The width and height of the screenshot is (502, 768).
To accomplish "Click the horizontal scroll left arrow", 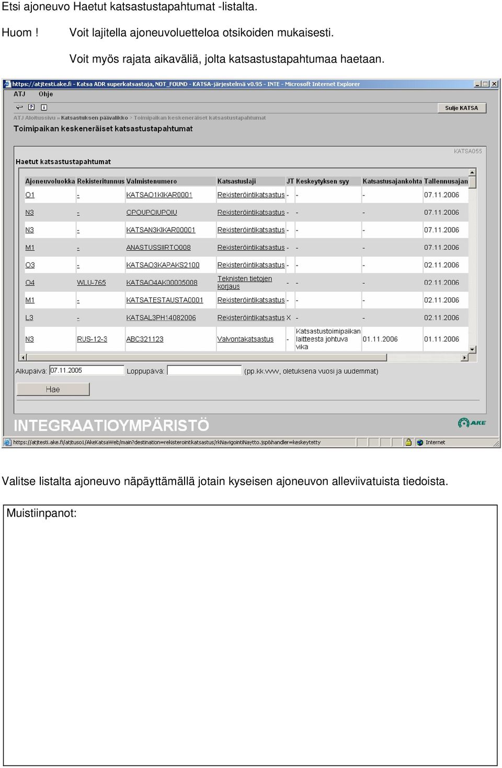I will 22,358.
